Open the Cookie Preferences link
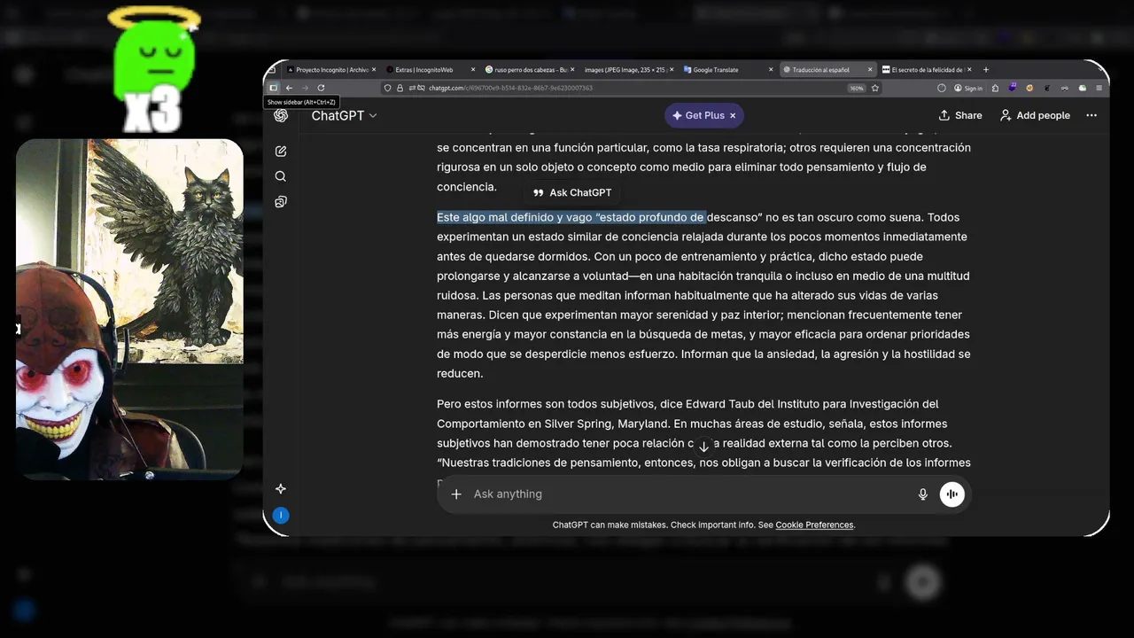 click(814, 525)
